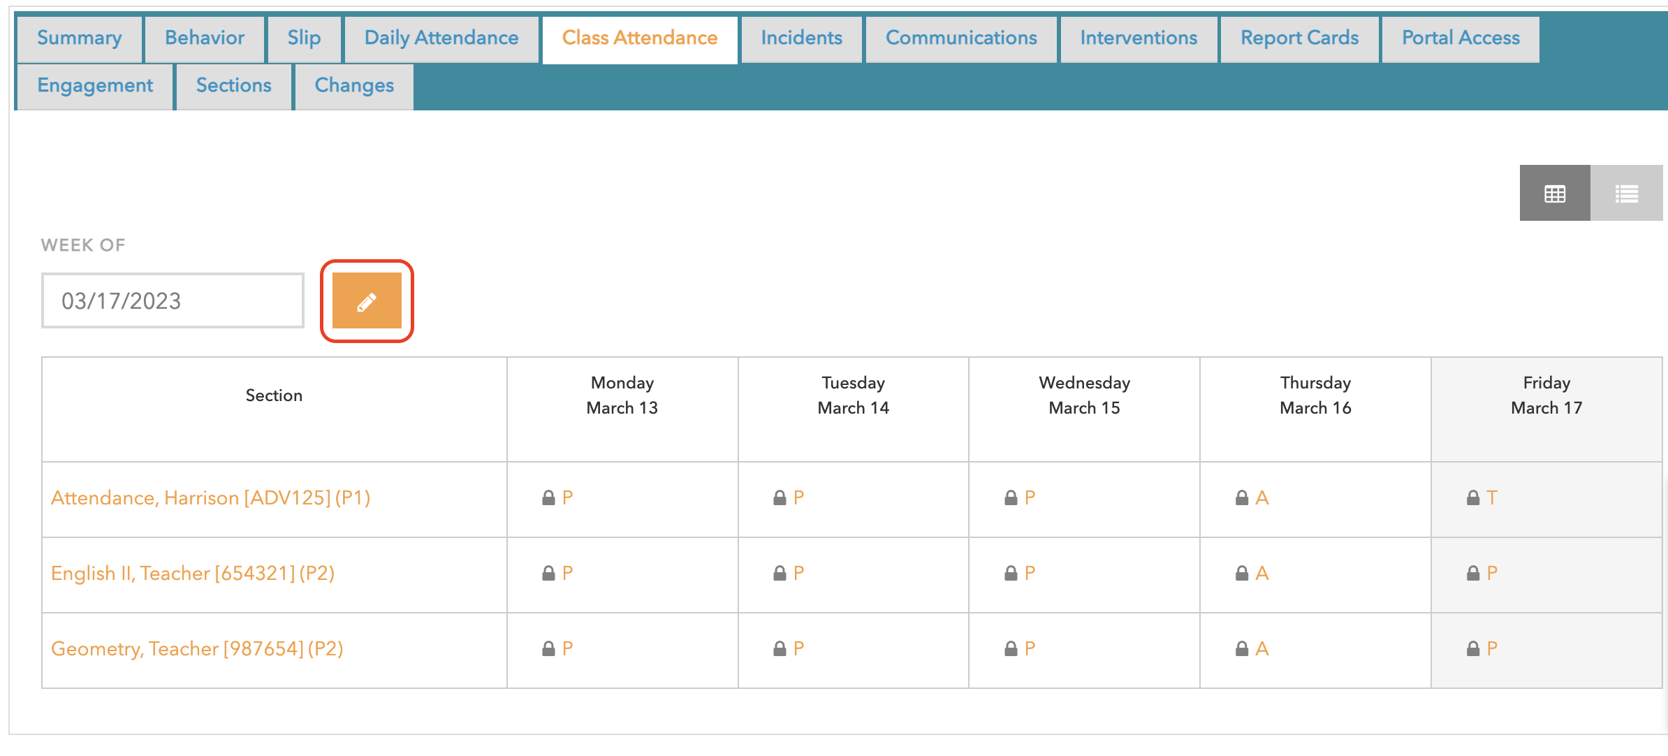Select the Engagement tab
The height and width of the screenshot is (756, 1668).
point(95,86)
